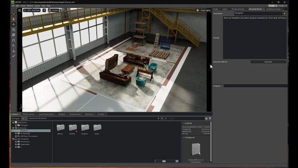Image resolution: width=298 pixels, height=168 pixels.
Task: Select the Generate Room tab
Action: 255,9
